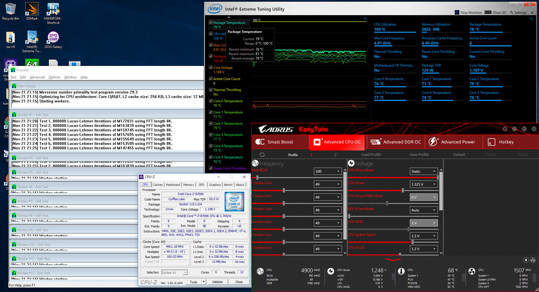Screen dimensions: 539x292
Task: Toggle the Core 3 Temperature checkbox
Action: click(211, 134)
